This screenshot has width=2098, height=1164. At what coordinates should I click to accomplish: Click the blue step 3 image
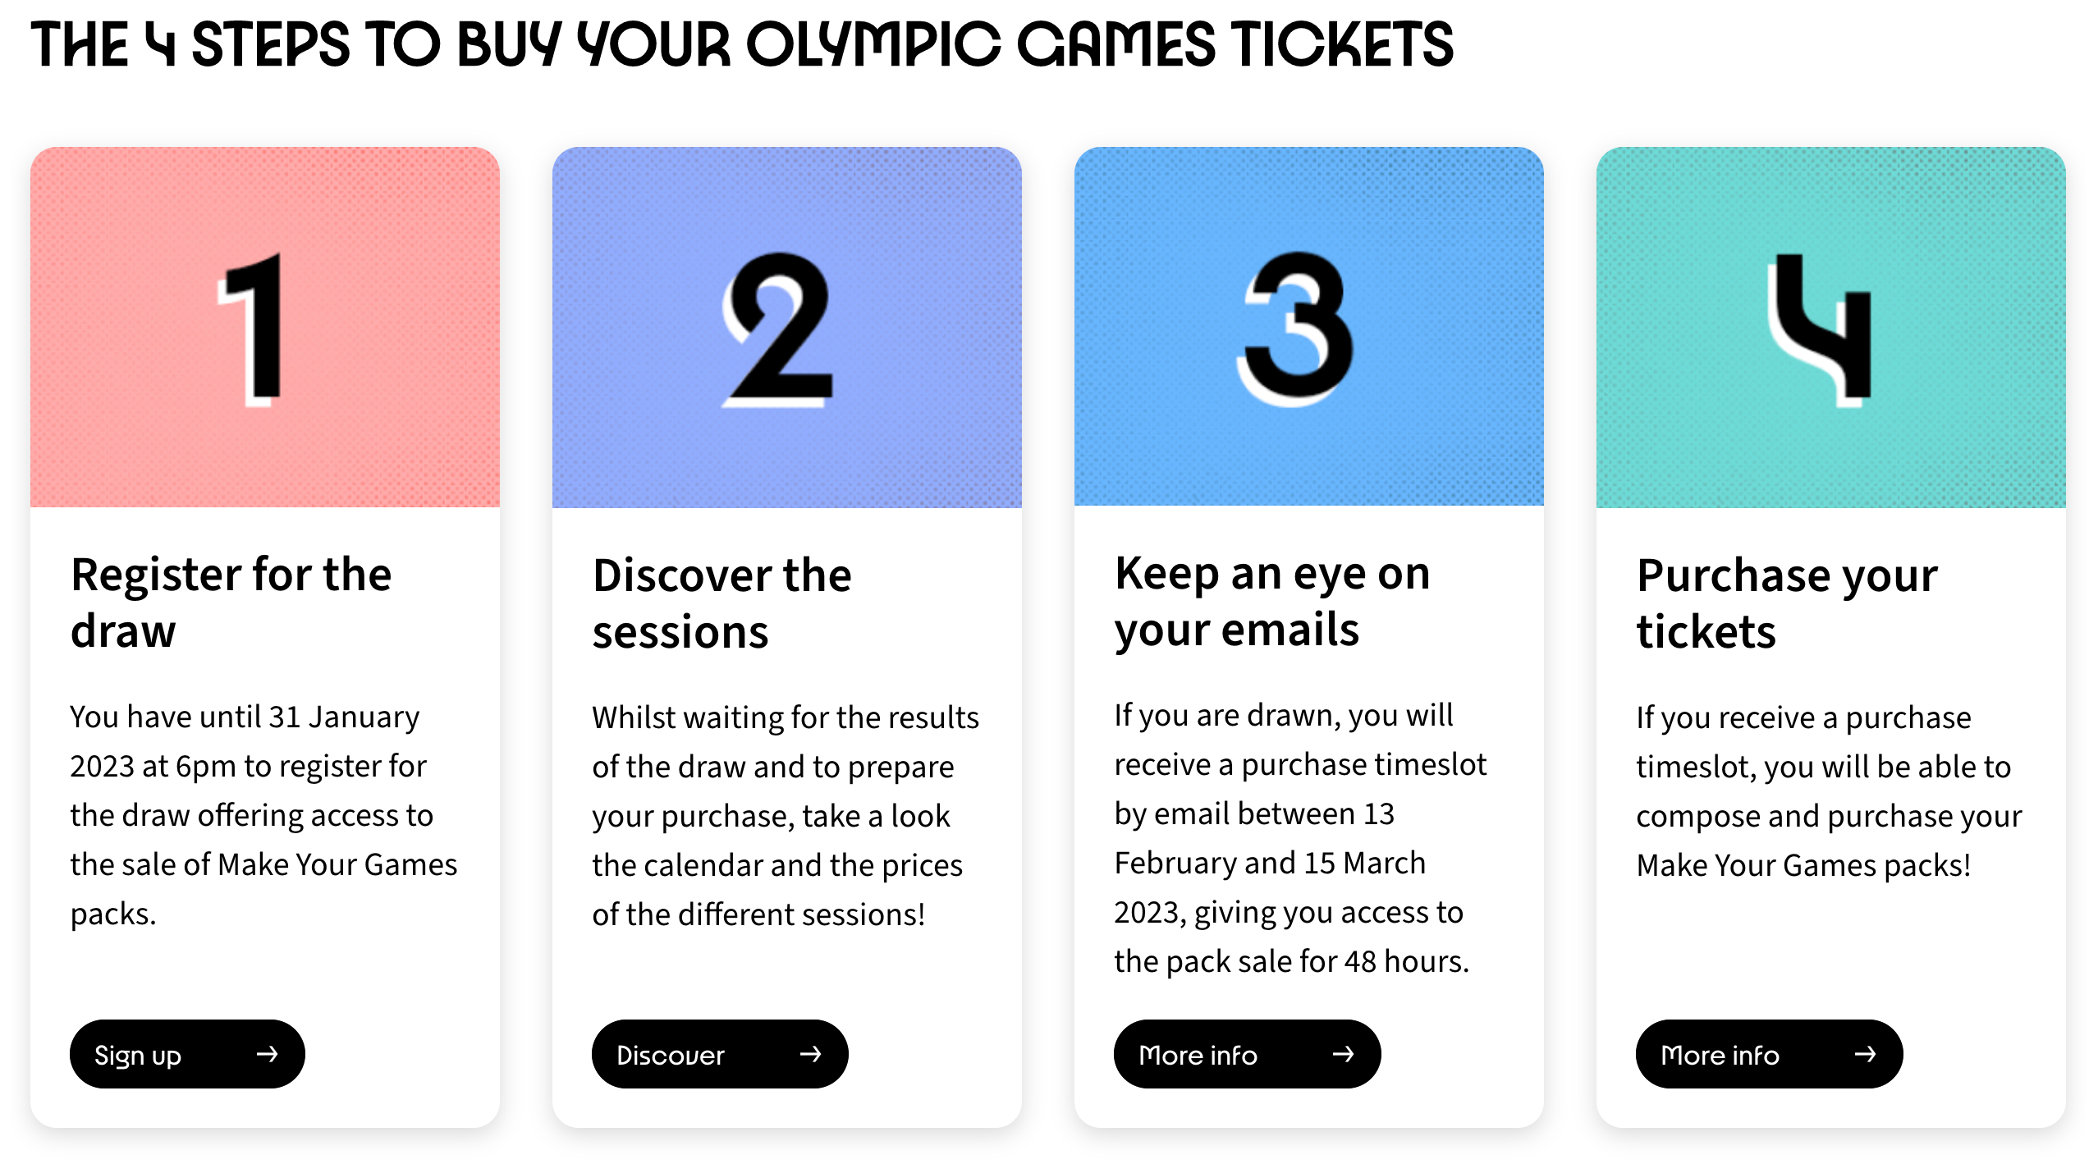point(1309,326)
